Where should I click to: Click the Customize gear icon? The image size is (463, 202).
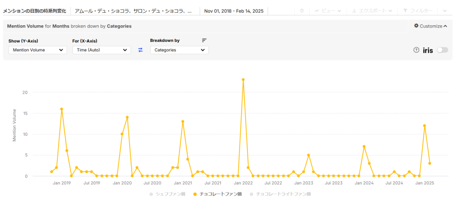click(416, 26)
